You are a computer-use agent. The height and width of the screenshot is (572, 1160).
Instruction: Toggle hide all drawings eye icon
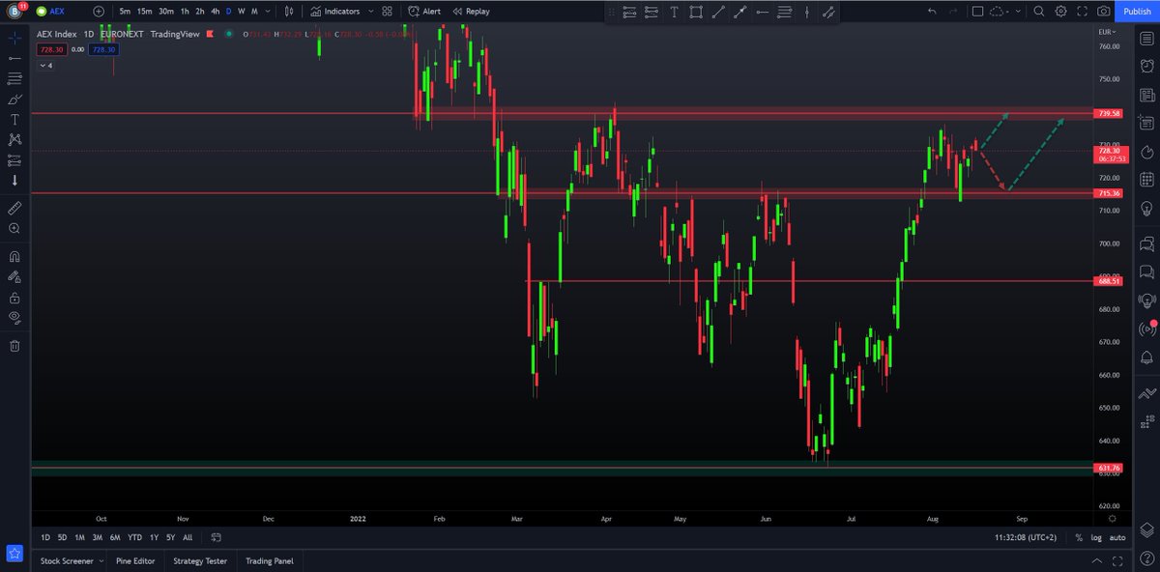14,317
